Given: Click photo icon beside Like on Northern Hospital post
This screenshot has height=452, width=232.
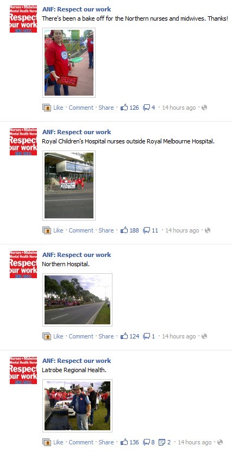Looking at the screenshot, I should click(47, 336).
